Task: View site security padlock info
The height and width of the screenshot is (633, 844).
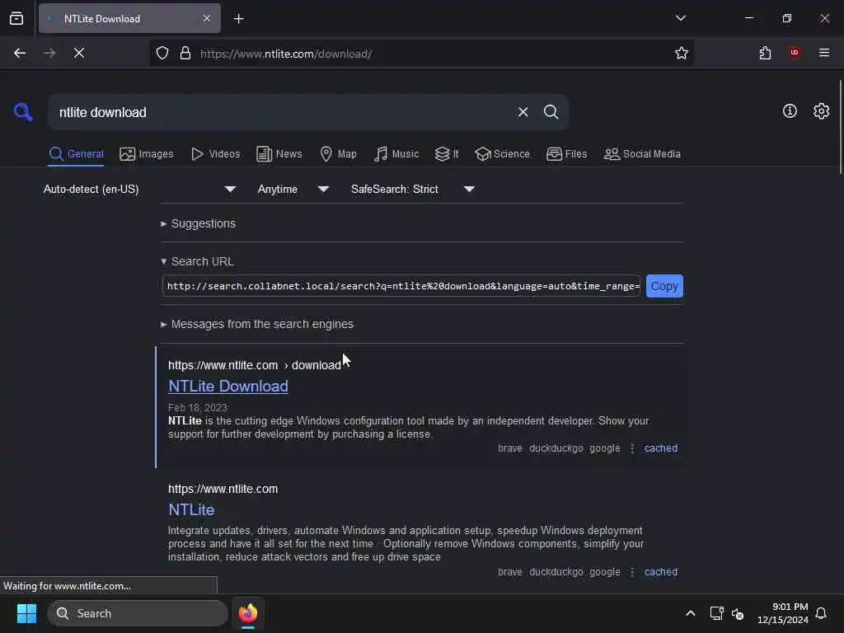Action: [185, 53]
